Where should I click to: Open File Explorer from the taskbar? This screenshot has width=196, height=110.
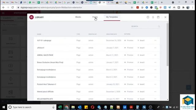click(73, 107)
